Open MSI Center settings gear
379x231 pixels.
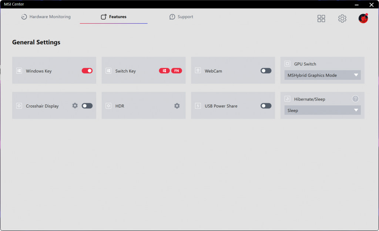click(342, 18)
